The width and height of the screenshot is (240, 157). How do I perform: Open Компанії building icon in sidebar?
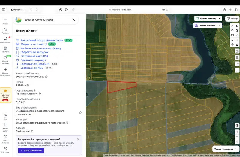[5, 48]
